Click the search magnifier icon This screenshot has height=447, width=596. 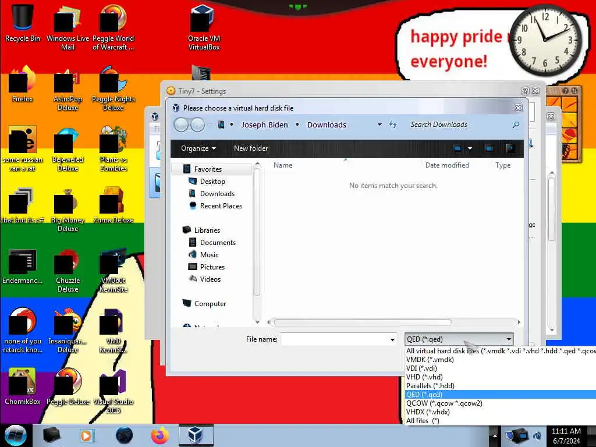point(516,125)
